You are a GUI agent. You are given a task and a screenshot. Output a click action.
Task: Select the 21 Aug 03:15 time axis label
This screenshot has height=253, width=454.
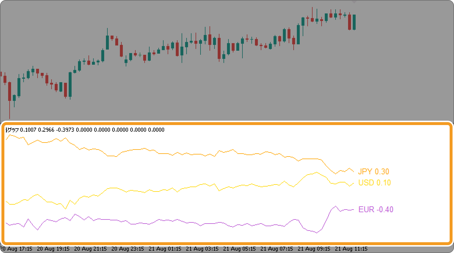pyautogui.click(x=202, y=249)
